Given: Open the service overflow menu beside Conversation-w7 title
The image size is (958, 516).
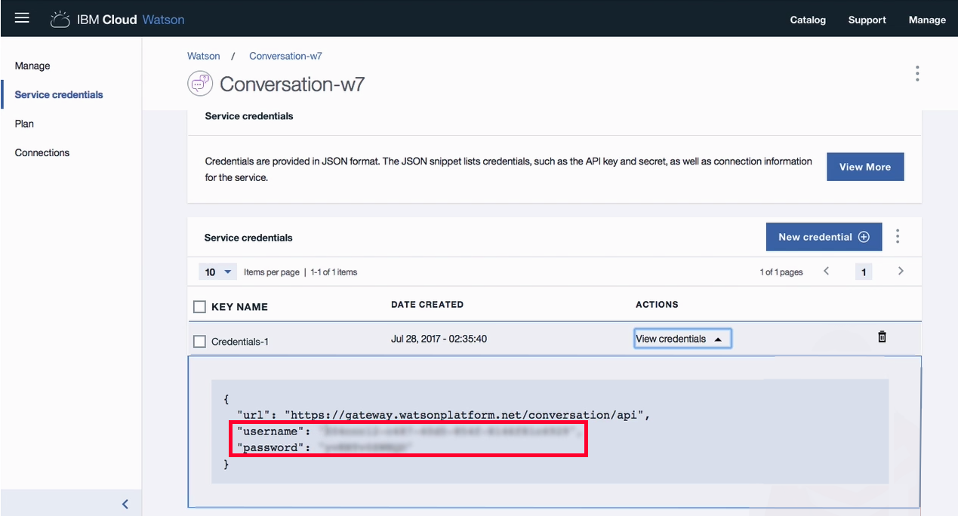Looking at the screenshot, I should coord(917,73).
